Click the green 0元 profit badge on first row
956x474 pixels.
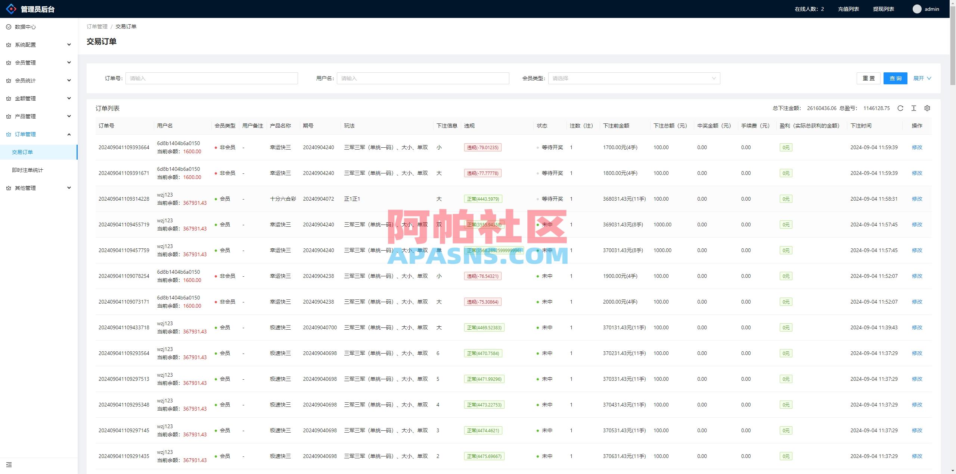786,147
